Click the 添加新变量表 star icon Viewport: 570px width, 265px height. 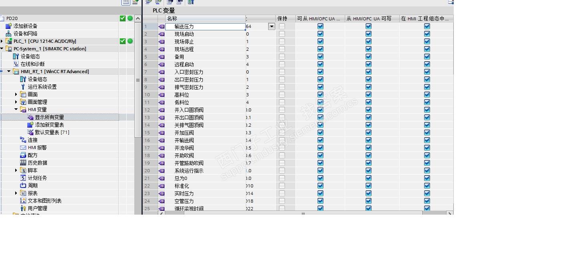(x=30, y=125)
